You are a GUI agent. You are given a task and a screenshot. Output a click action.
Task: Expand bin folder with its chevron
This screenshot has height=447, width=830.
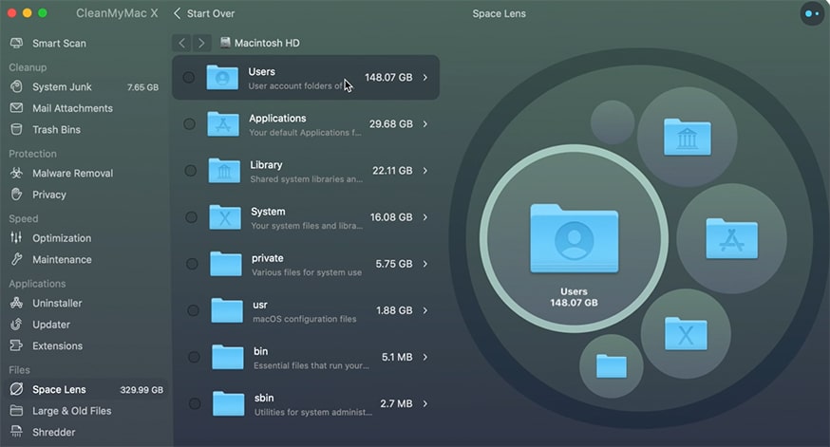click(x=425, y=357)
